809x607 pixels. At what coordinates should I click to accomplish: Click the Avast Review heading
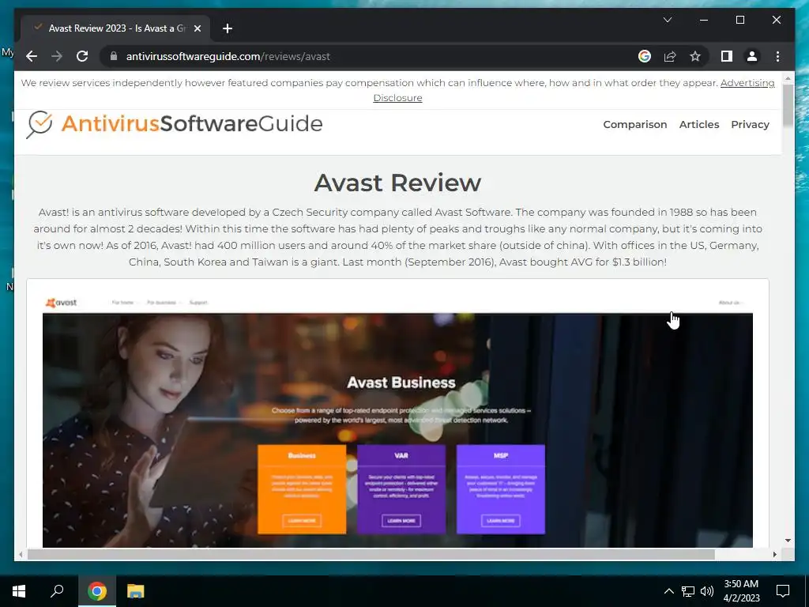[x=397, y=183]
